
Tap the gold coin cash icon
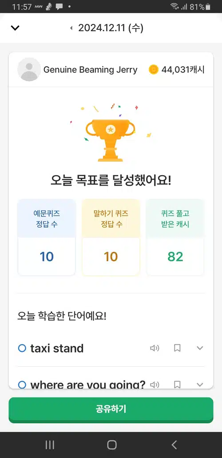point(153,70)
